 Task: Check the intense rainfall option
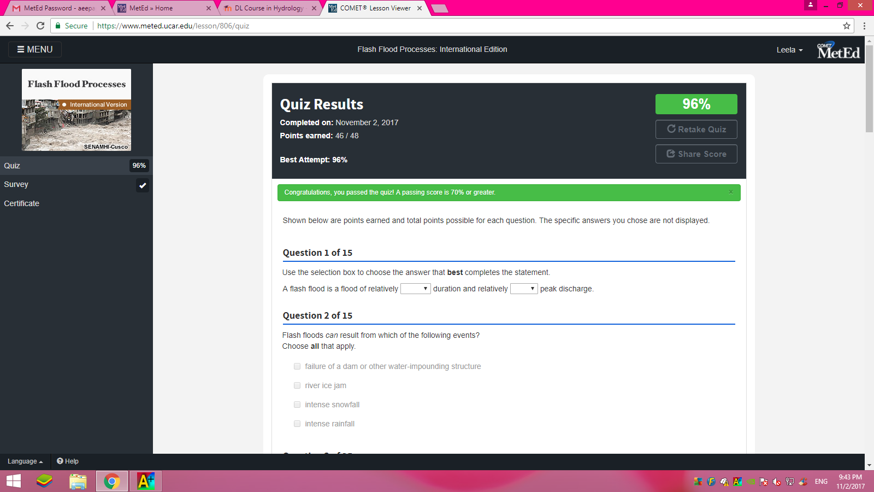[x=297, y=424]
